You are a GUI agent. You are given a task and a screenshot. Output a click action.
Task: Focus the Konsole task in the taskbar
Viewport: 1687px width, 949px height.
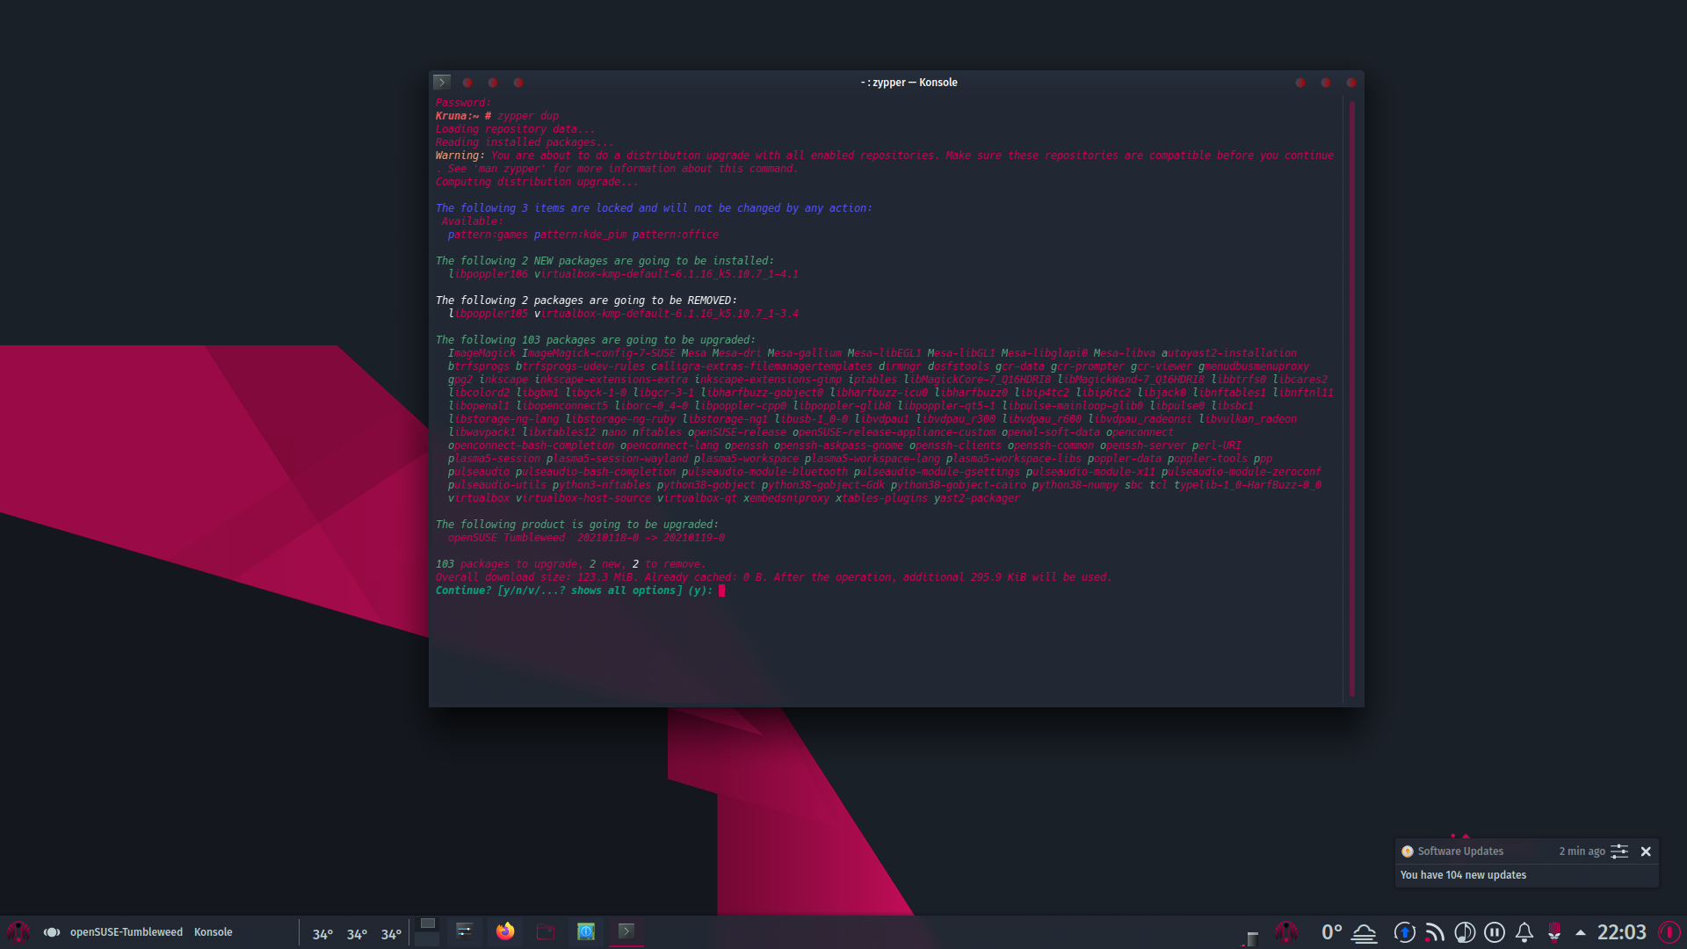(626, 931)
